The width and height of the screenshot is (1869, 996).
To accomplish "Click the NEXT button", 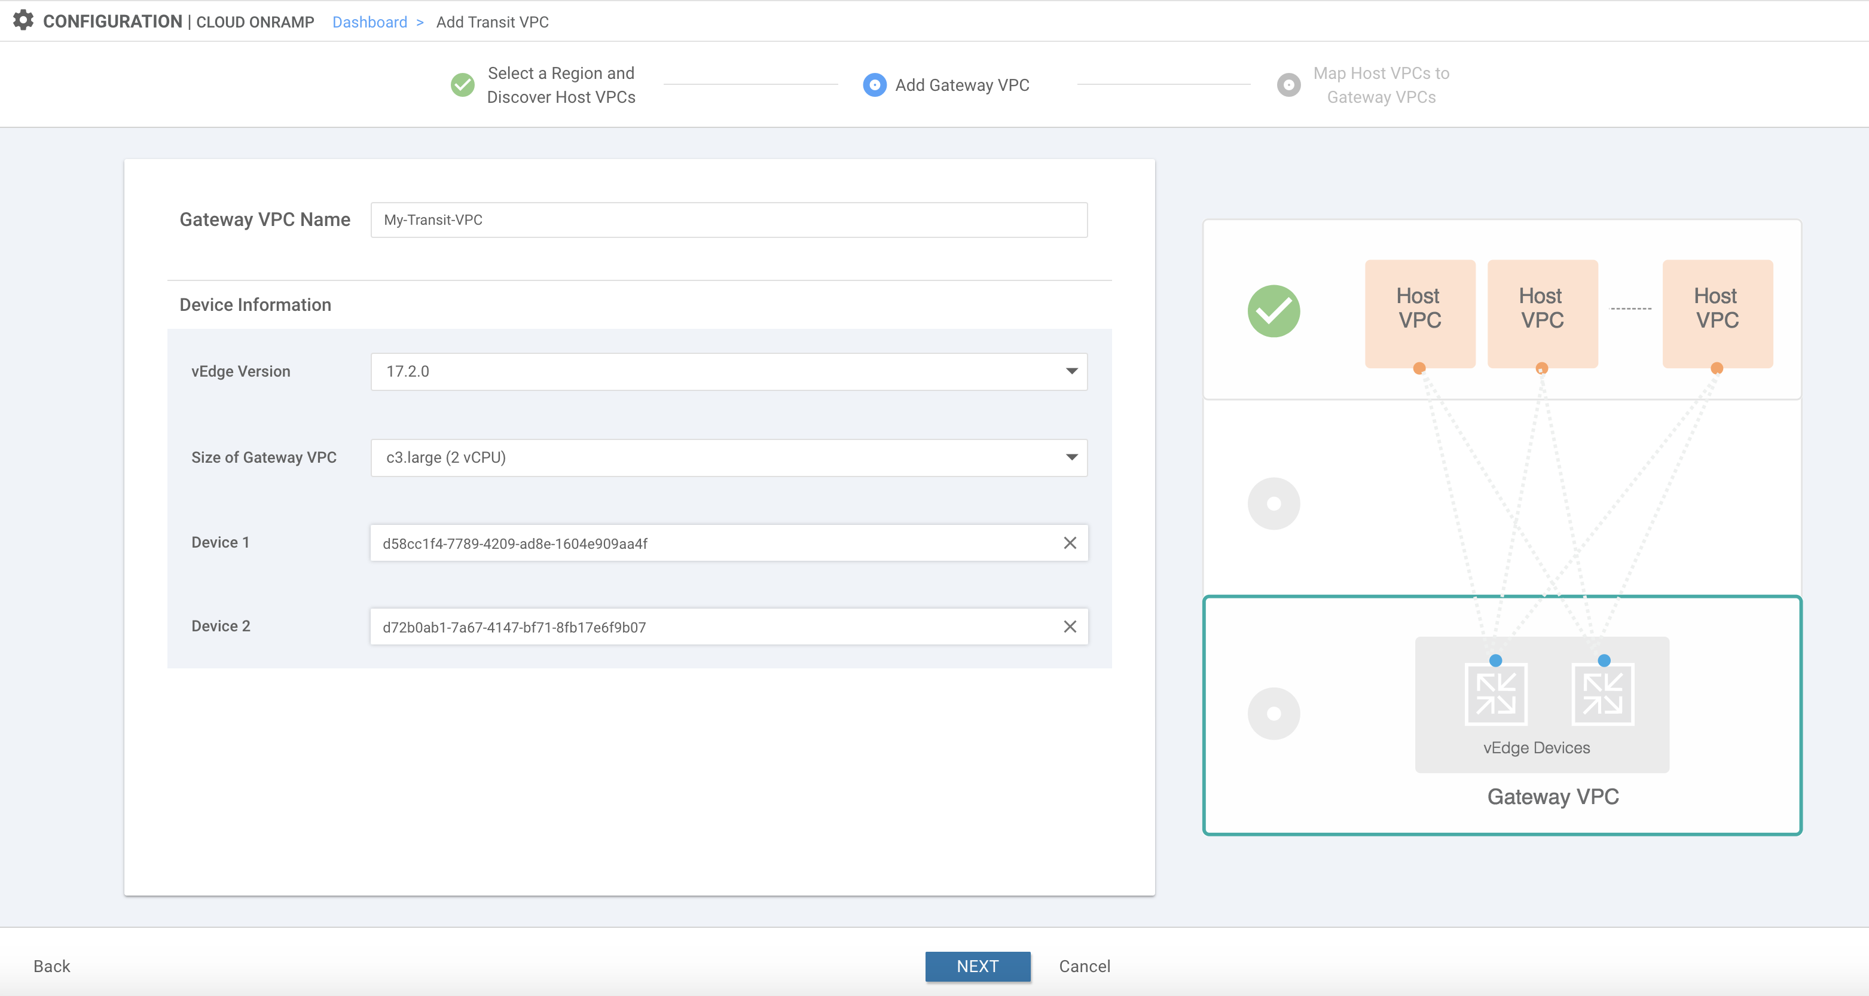I will point(978,966).
